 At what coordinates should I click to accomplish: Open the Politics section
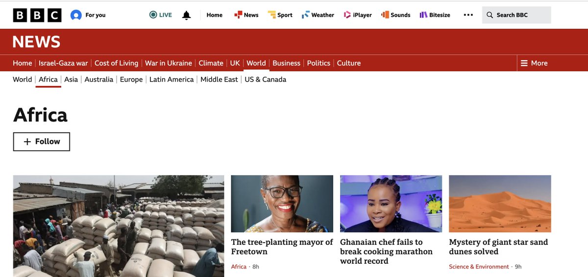point(318,63)
